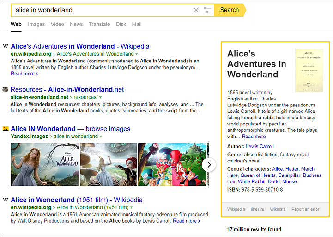
Task: Open Alice's Adventures in Wonderland - Wikipedia result
Action: 80,46
